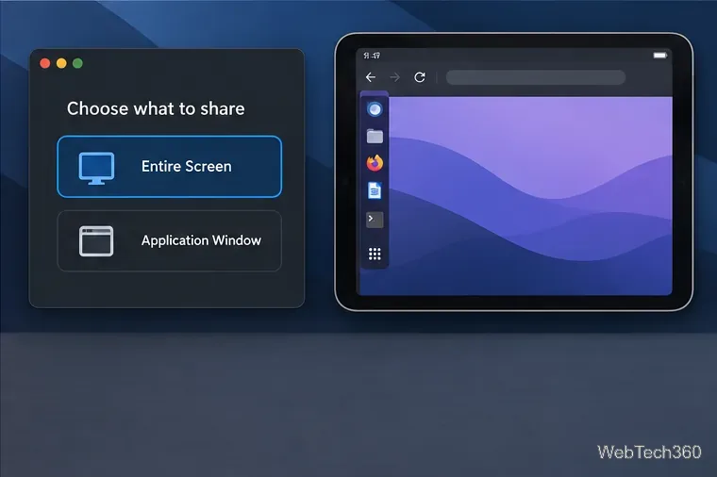Click the blue monitor icon
Image resolution: width=717 pixels, height=477 pixels.
96,168
